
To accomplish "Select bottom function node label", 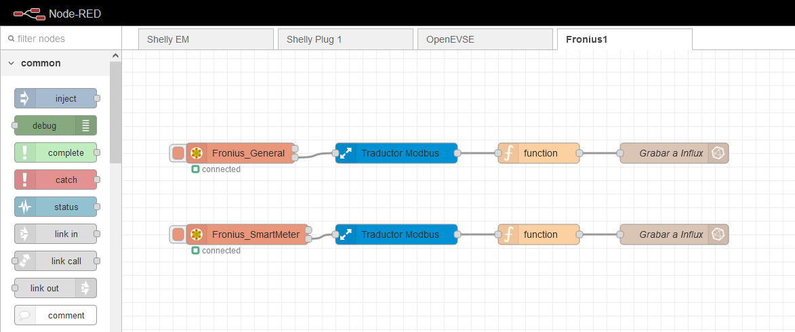I will pyautogui.click(x=540, y=234).
